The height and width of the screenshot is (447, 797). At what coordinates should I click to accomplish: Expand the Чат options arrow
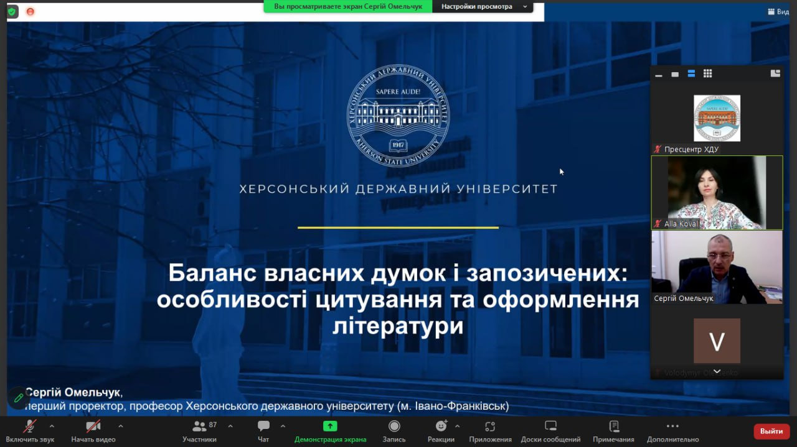(283, 426)
